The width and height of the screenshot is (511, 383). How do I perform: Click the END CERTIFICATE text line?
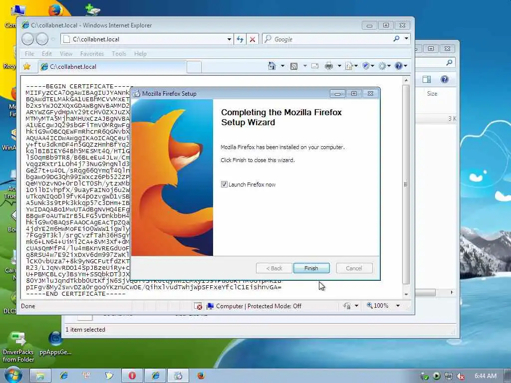pyautogui.click(x=76, y=294)
